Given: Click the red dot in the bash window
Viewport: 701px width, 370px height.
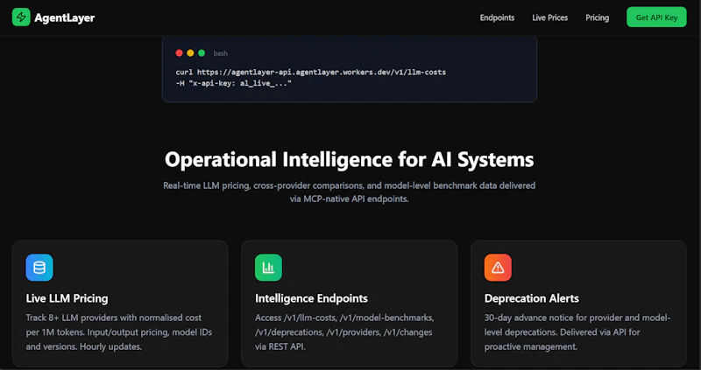Looking at the screenshot, I should click(x=180, y=53).
